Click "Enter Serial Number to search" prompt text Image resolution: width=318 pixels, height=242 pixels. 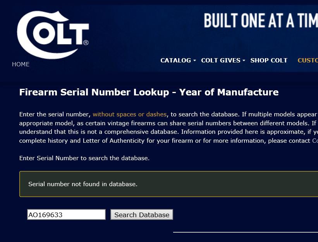[x=84, y=158]
